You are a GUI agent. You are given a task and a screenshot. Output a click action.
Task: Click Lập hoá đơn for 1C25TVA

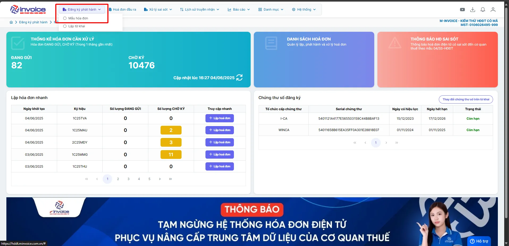pos(220,118)
